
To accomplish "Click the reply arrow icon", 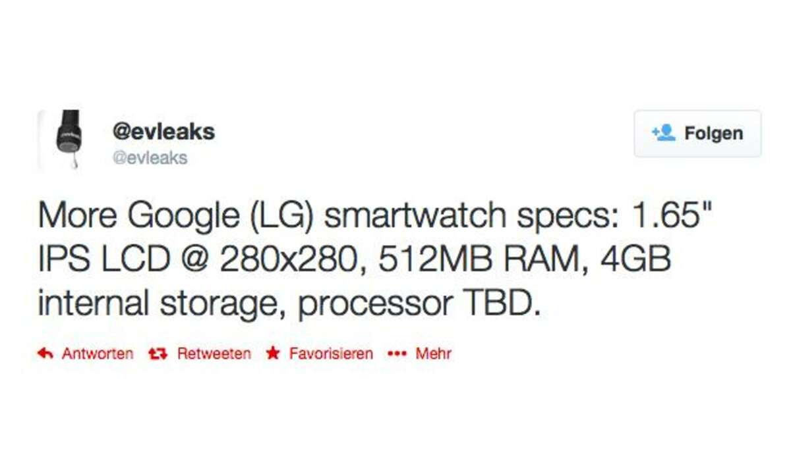I will 45,354.
